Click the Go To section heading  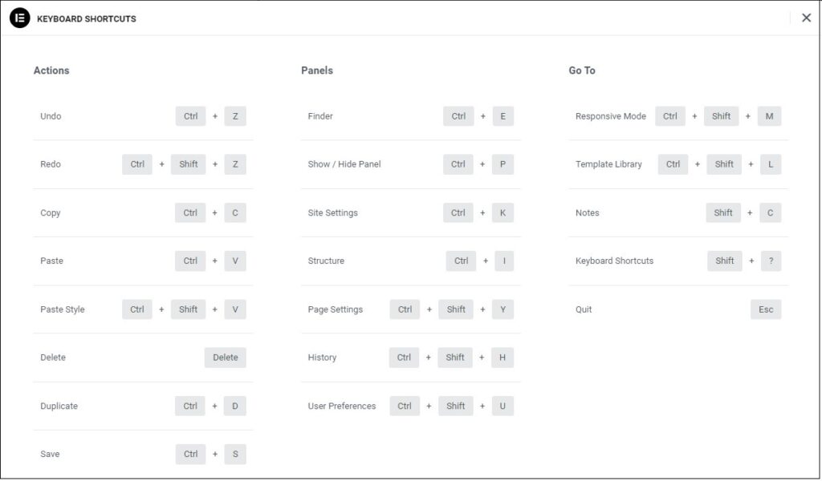(581, 70)
